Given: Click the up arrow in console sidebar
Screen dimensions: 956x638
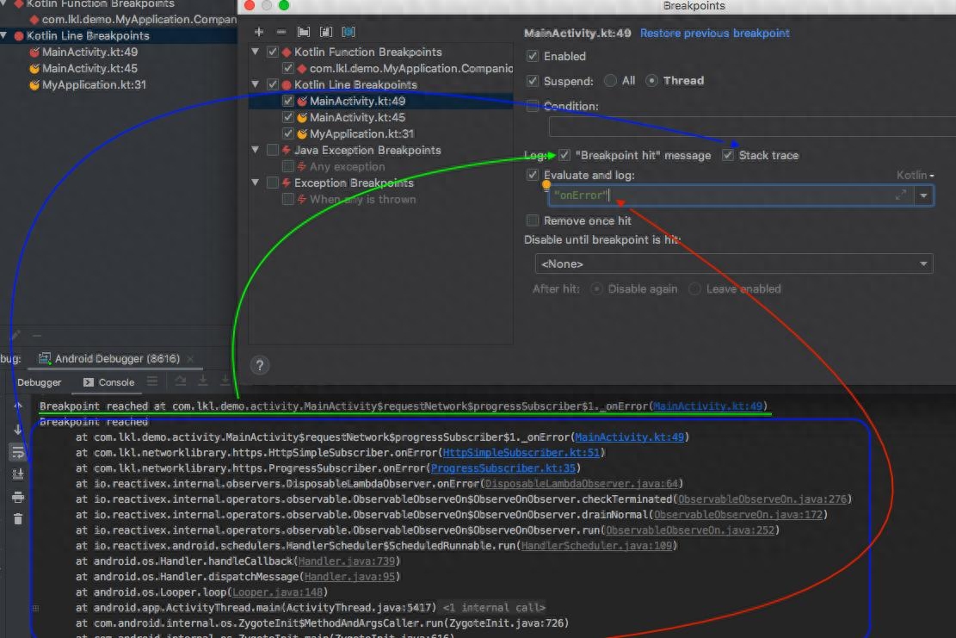Looking at the screenshot, I should (x=18, y=406).
